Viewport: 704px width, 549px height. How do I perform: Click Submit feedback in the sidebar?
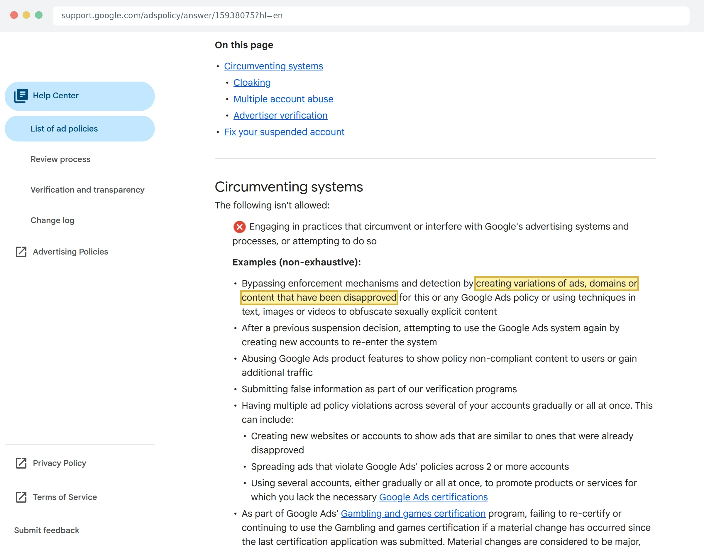pyautogui.click(x=47, y=530)
